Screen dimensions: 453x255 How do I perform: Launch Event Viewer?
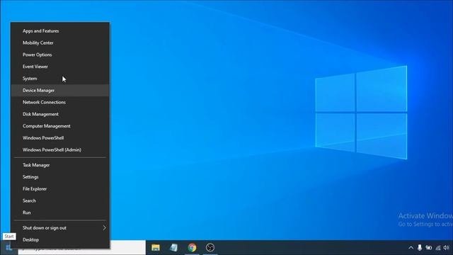pyautogui.click(x=60, y=67)
